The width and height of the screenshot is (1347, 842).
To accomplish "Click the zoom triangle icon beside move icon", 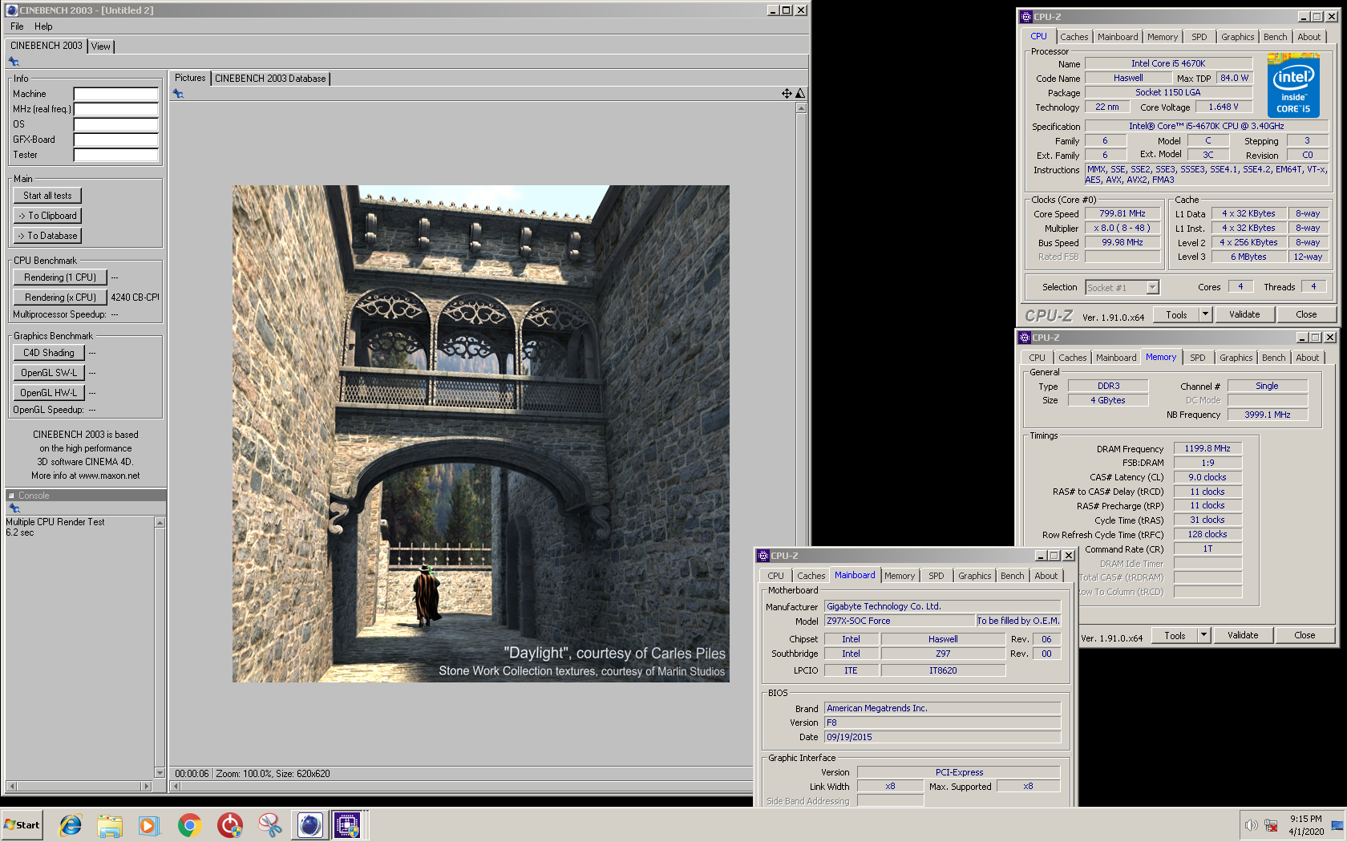I will tap(799, 94).
